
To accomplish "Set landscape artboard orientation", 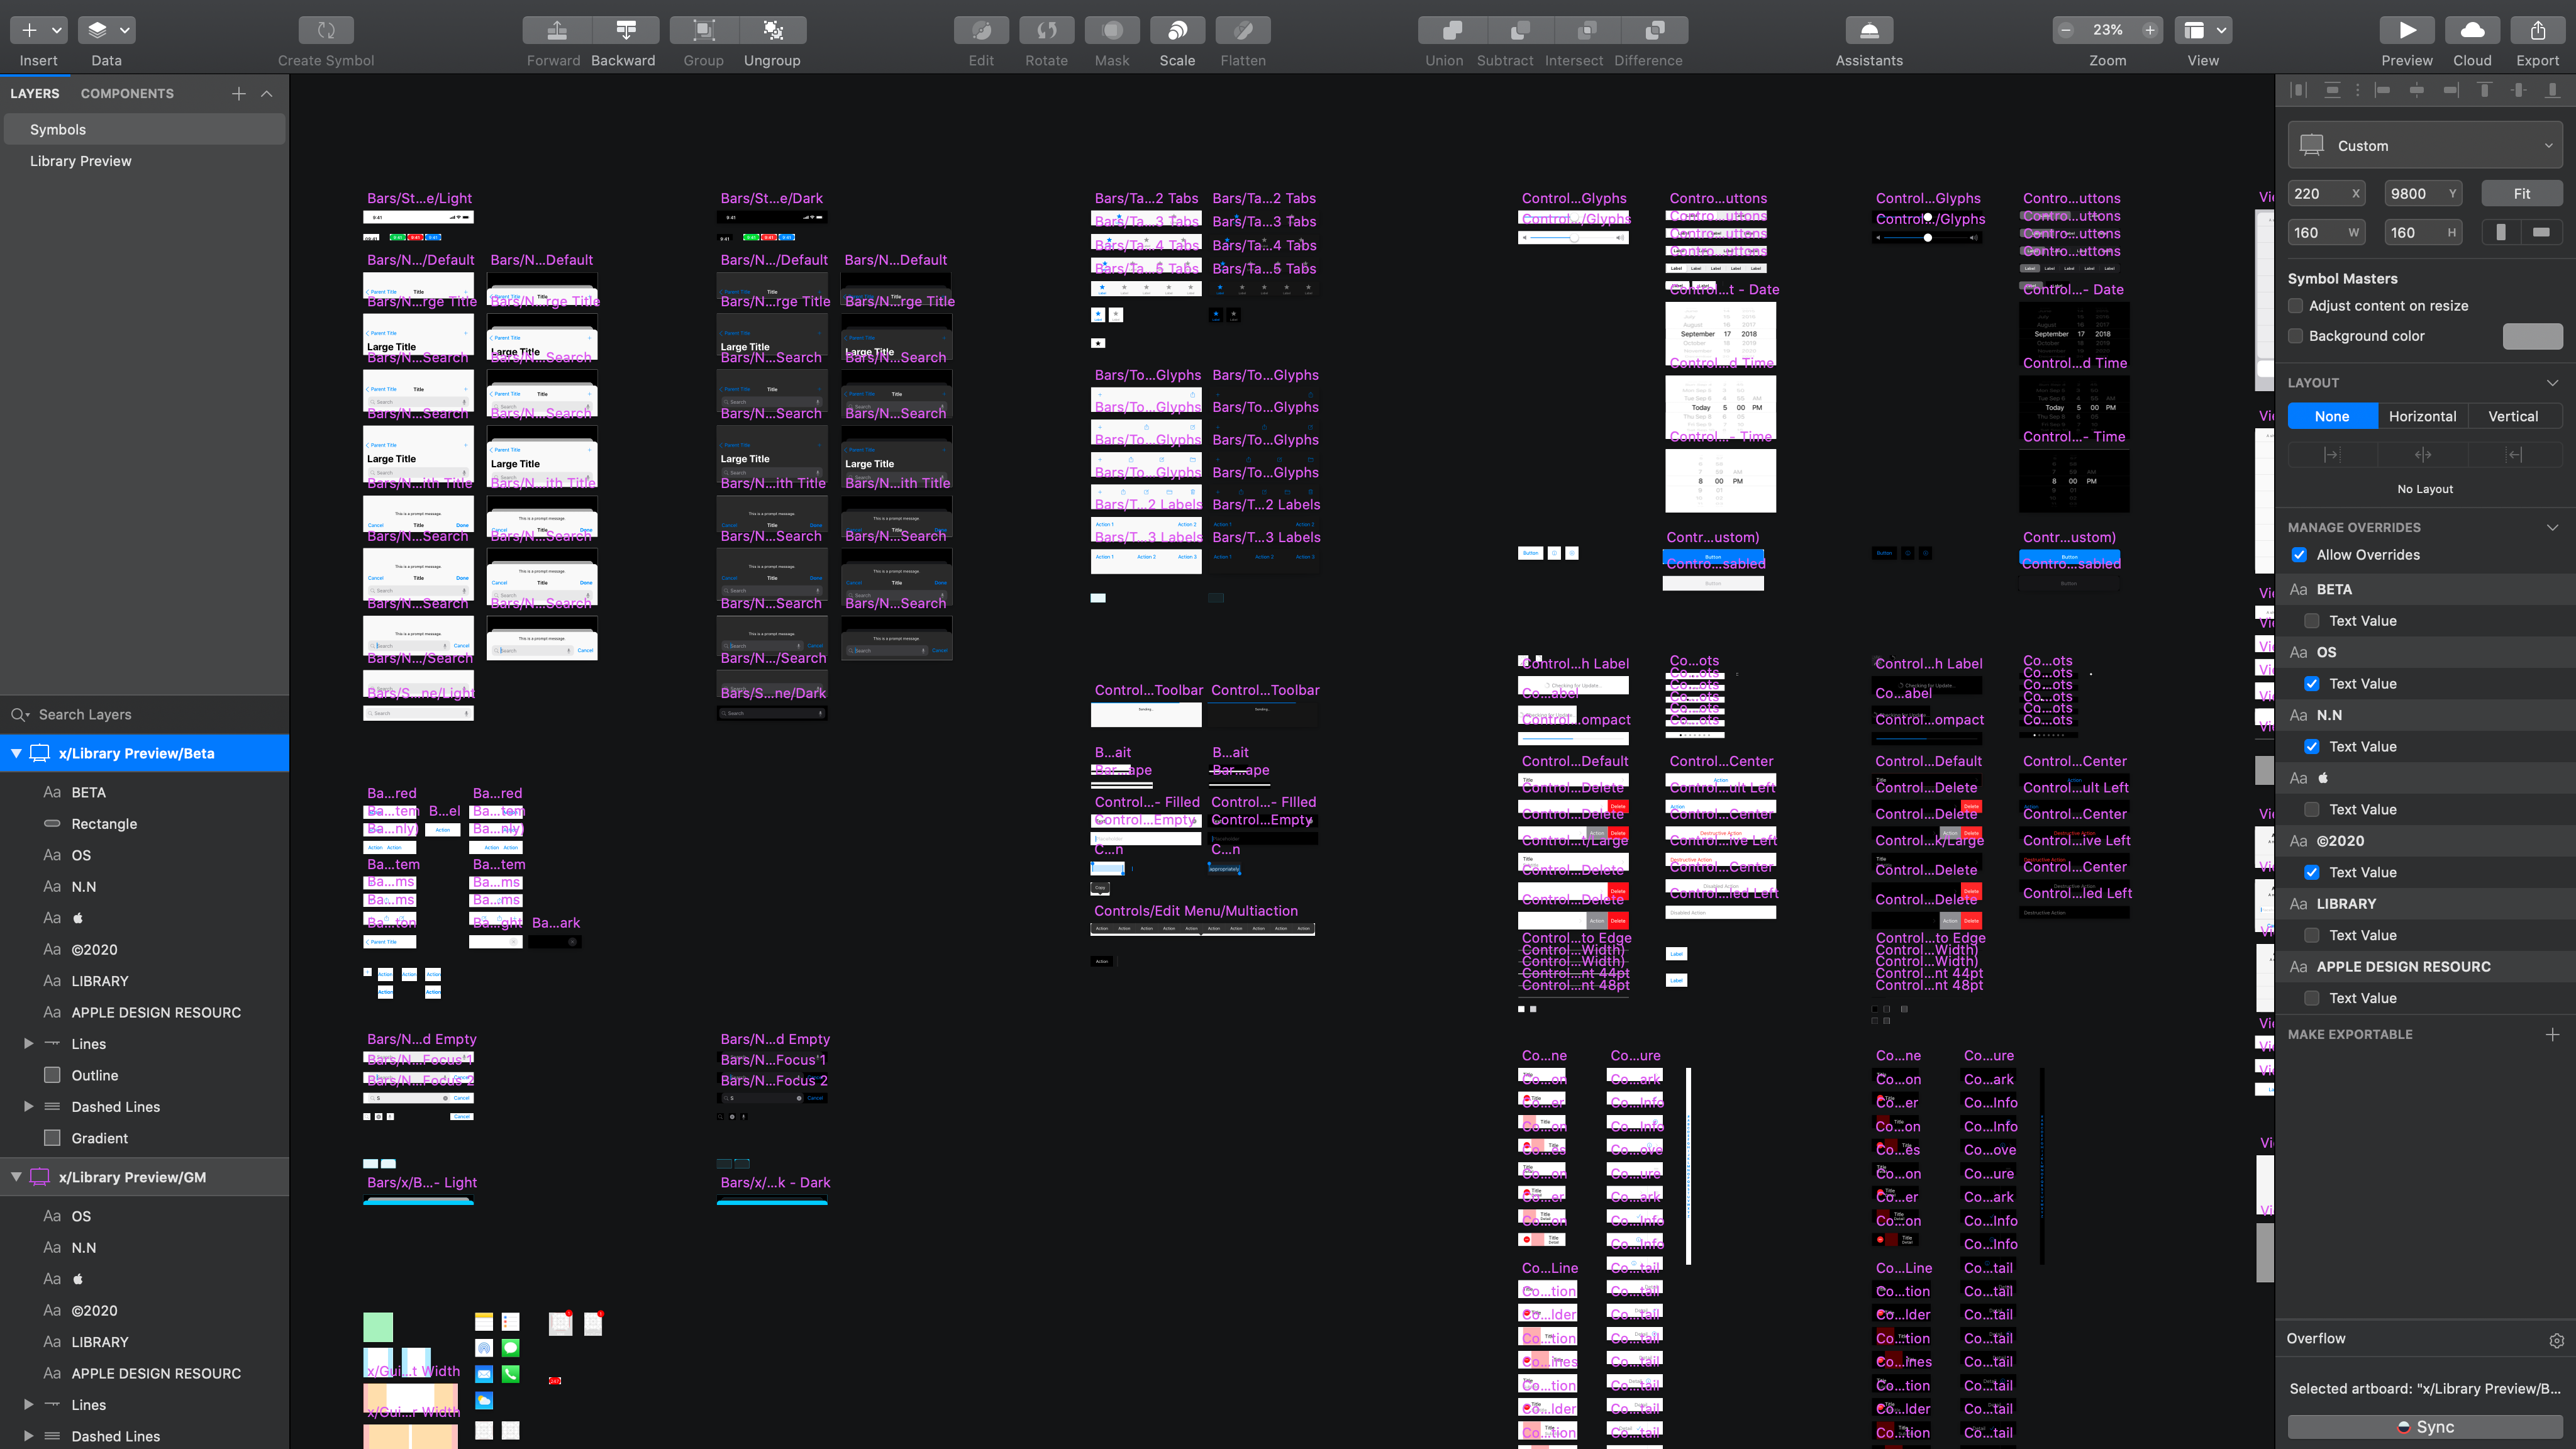I will tap(2541, 233).
